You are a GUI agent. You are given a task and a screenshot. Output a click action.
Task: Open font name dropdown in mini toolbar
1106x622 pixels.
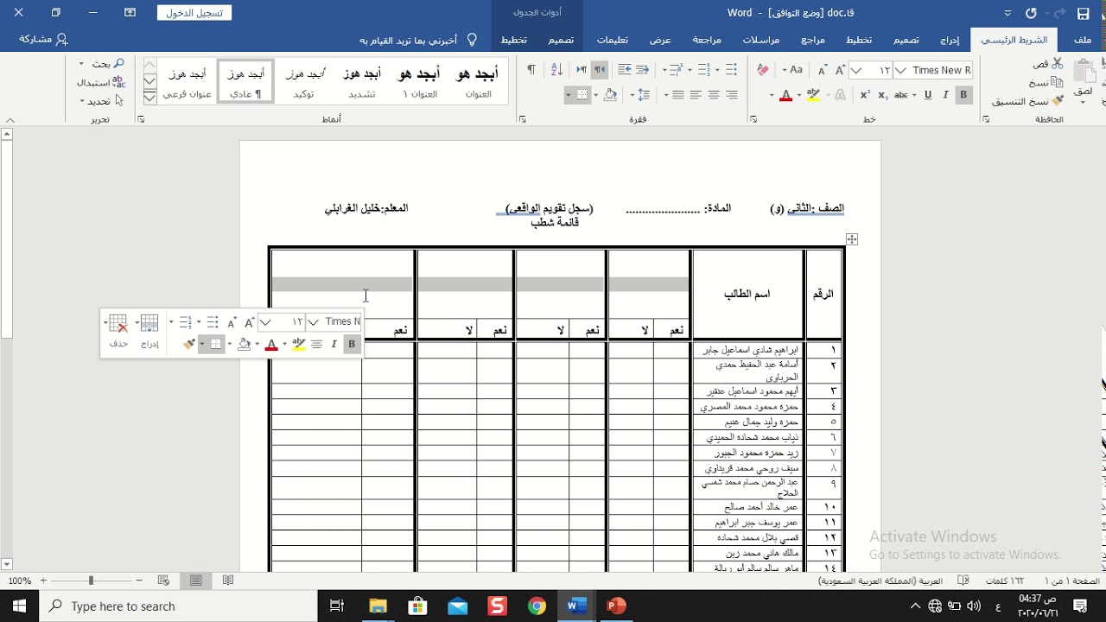coord(314,322)
